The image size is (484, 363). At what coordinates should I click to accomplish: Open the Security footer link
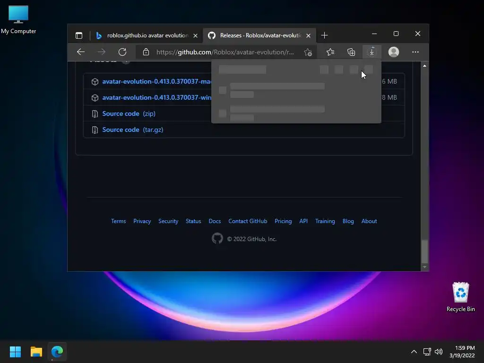[168, 221]
